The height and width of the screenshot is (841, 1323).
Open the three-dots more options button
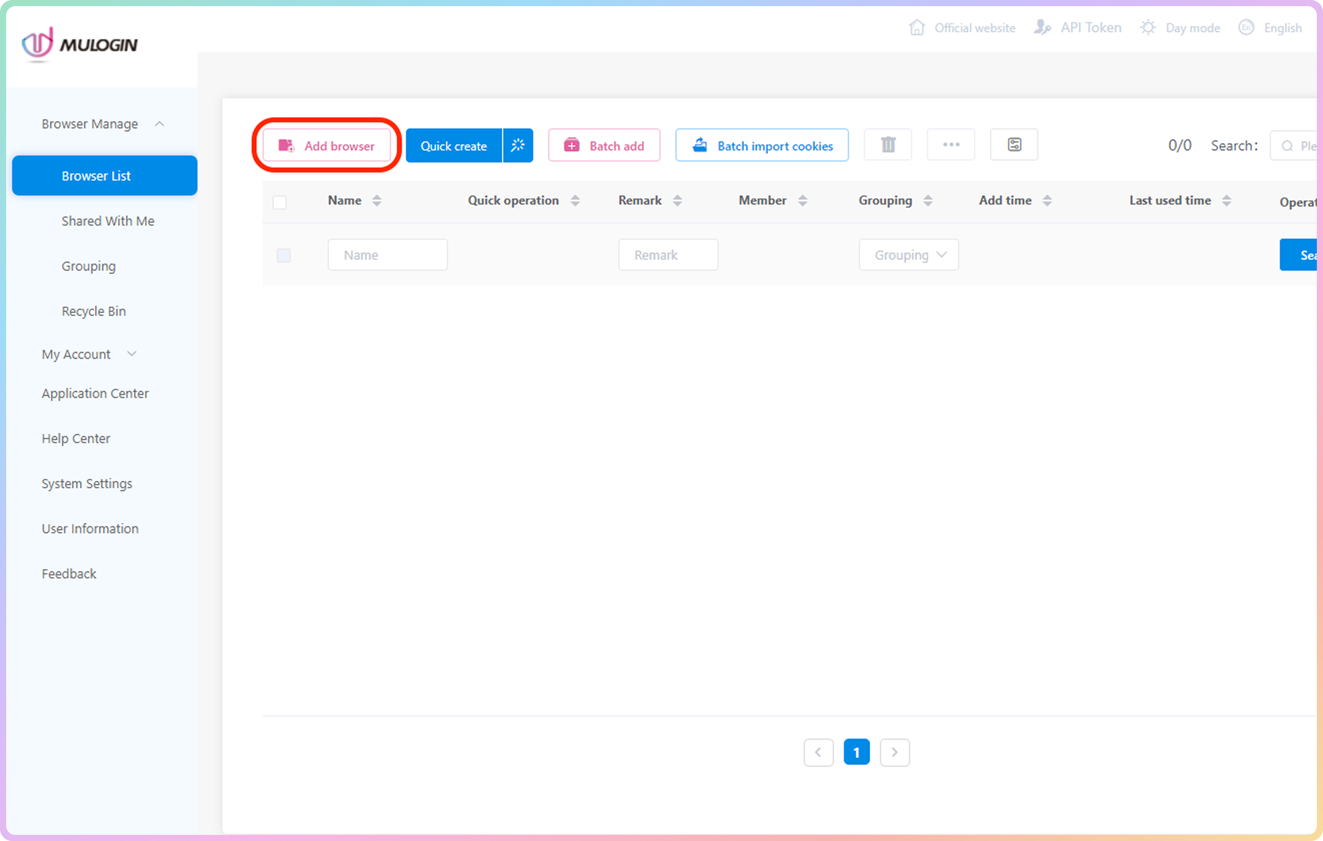tap(951, 145)
